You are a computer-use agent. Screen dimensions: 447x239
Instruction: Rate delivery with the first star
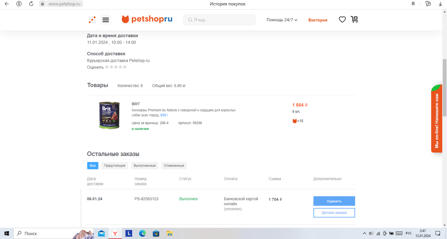107,67
